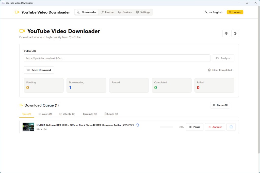
Task: Open settings using the gear icon
Action: point(226,33)
